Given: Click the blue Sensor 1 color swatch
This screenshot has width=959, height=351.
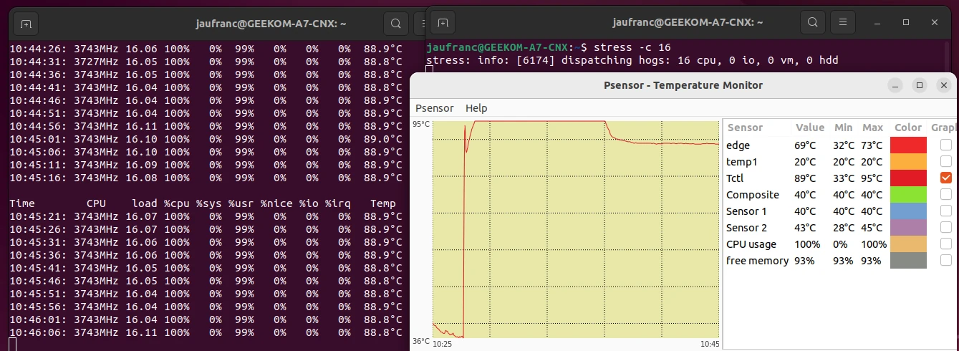Looking at the screenshot, I should point(908,211).
